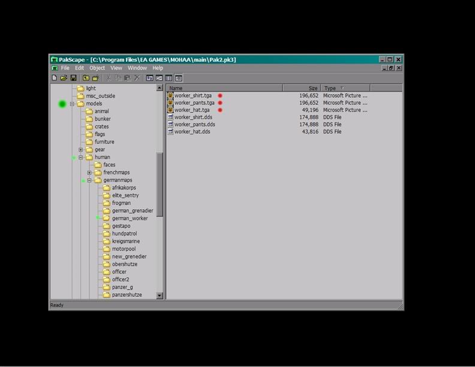Viewport: 475px width, 367px height.
Task: Select the officer2 folder
Action: [121, 279]
